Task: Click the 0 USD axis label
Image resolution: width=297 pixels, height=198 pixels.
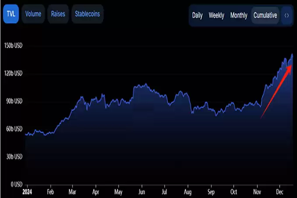Action: coord(17,184)
